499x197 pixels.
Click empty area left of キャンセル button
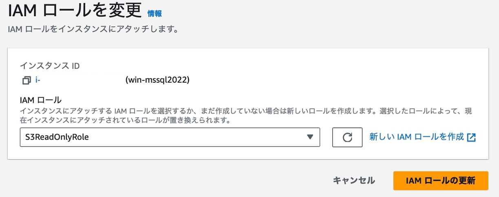point(204,181)
